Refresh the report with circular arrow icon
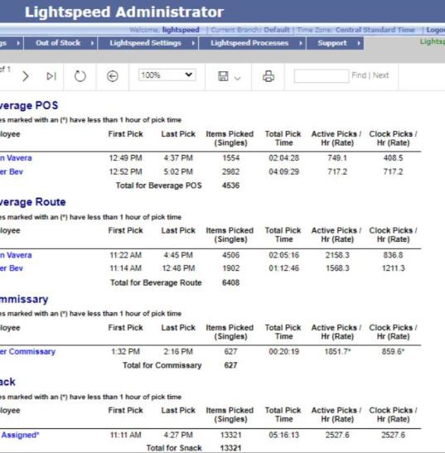The width and height of the screenshot is (445, 453). [x=80, y=76]
